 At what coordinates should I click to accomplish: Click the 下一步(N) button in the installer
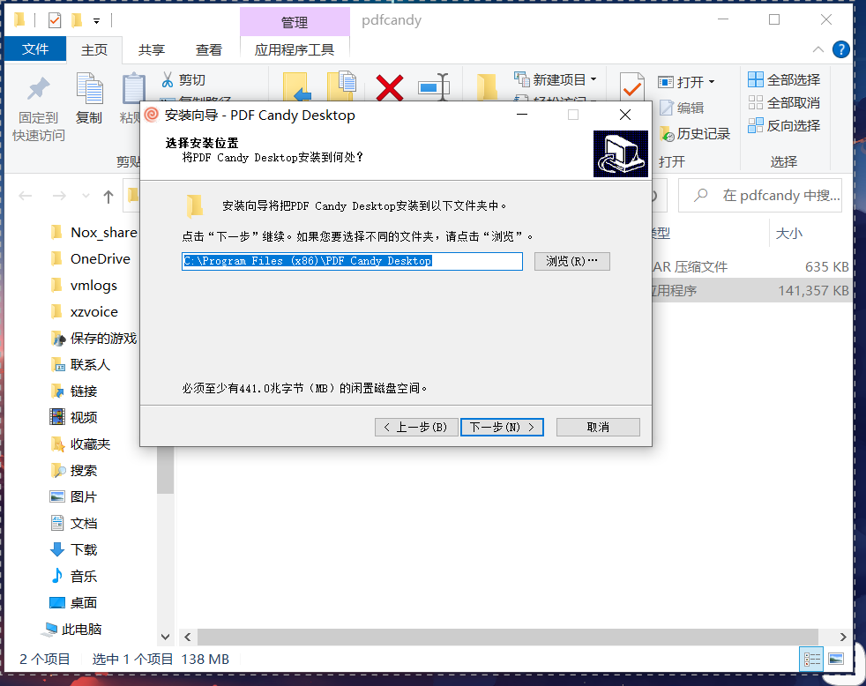coord(502,427)
